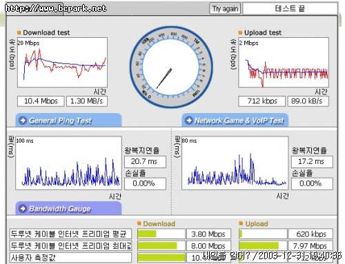This screenshot has width=345, height=264.
Task: Click the Download test speed graph
Action: click(62, 62)
